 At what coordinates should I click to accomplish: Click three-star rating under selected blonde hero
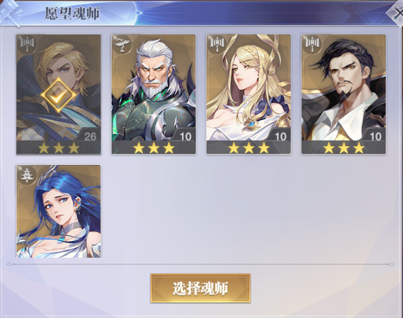pos(58,148)
